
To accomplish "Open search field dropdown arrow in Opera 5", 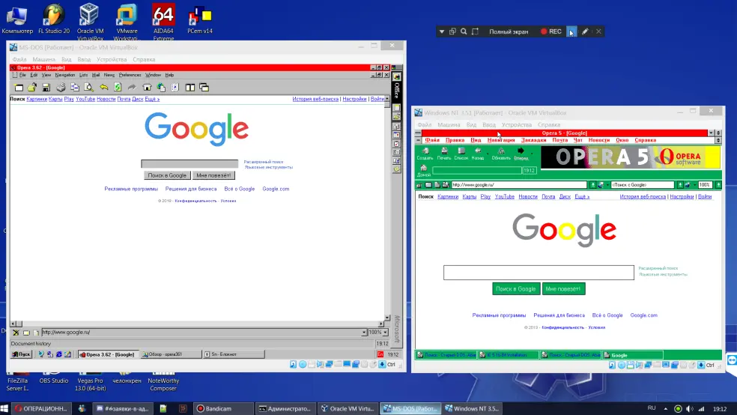I will pos(679,185).
